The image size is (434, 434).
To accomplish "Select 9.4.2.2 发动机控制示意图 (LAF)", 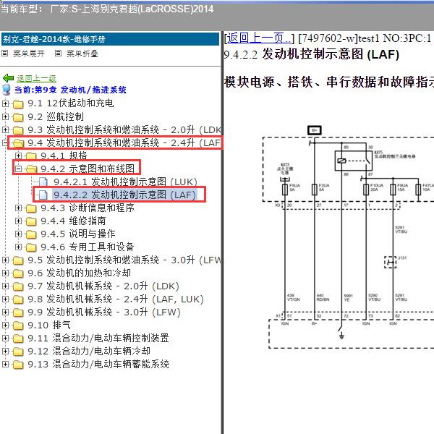I will (x=125, y=195).
